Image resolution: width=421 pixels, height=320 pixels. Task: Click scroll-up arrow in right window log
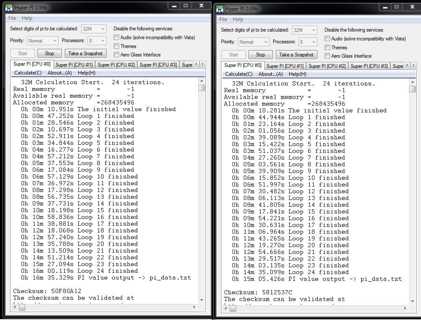point(413,82)
